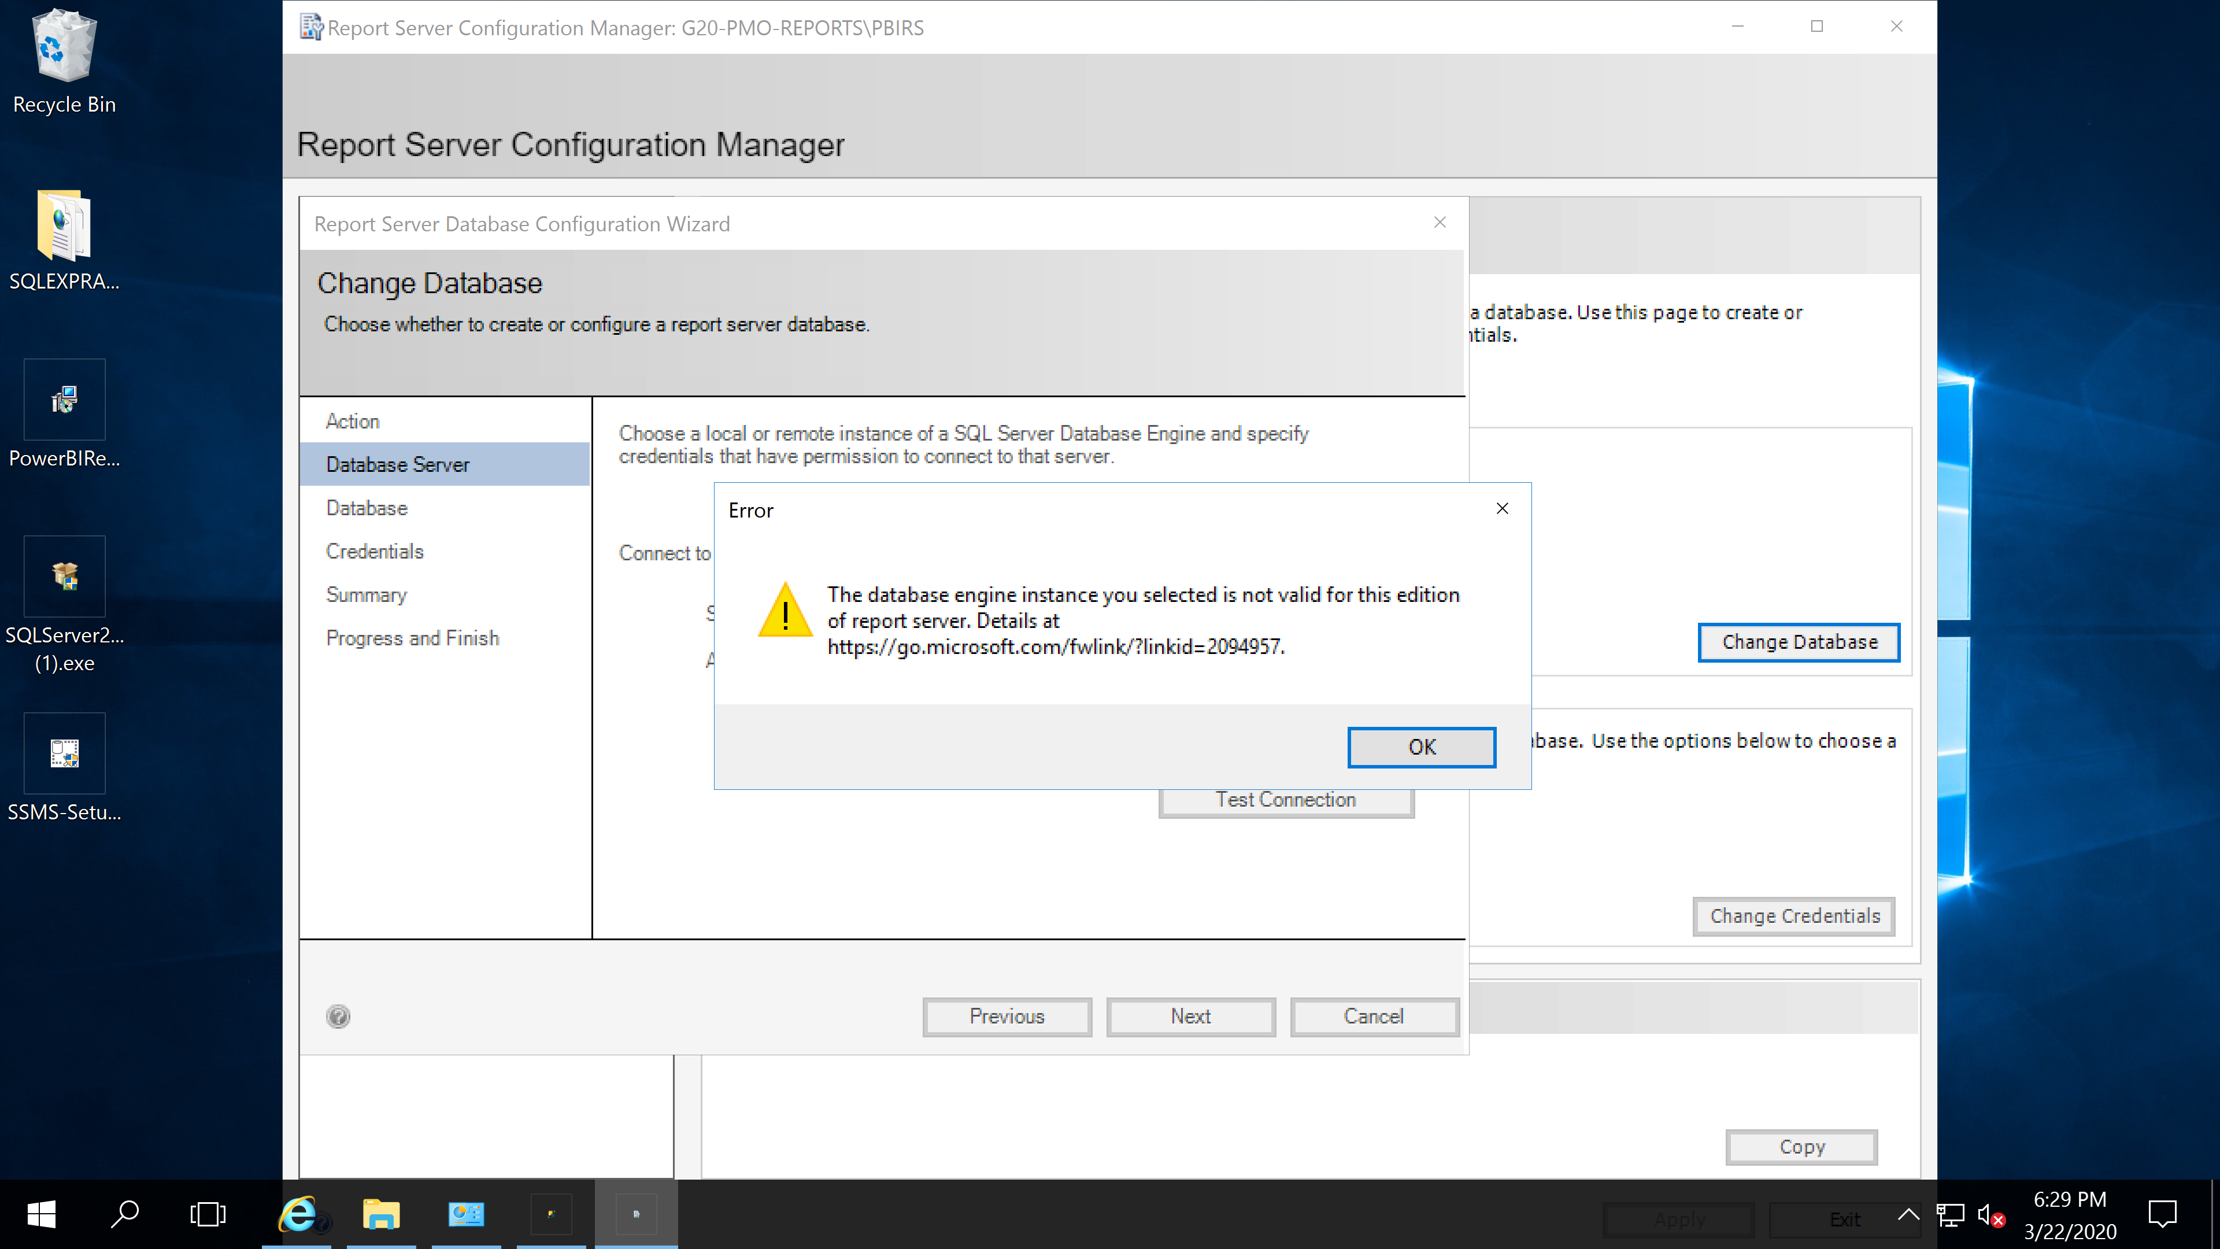This screenshot has height=1249, width=2220.
Task: Open wizard help question mark icon
Action: [338, 1017]
